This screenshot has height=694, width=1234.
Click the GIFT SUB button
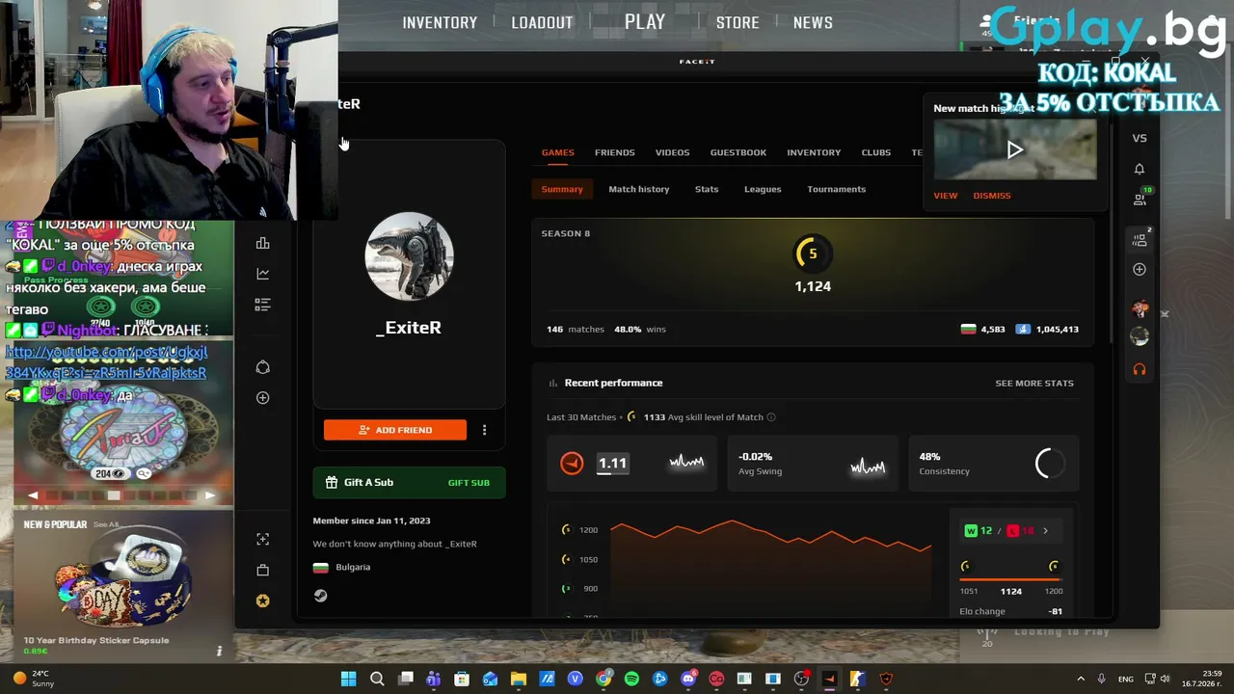(x=469, y=483)
